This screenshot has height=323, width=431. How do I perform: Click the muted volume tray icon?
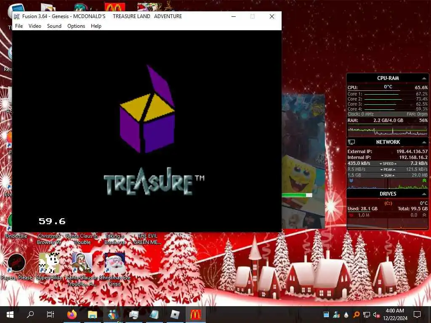tap(377, 315)
